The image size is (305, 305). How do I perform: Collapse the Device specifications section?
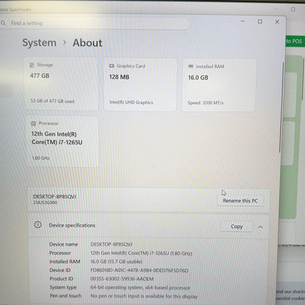click(260, 227)
